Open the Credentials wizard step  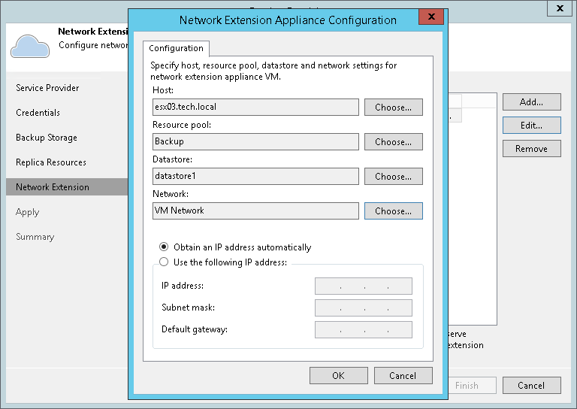click(x=38, y=113)
